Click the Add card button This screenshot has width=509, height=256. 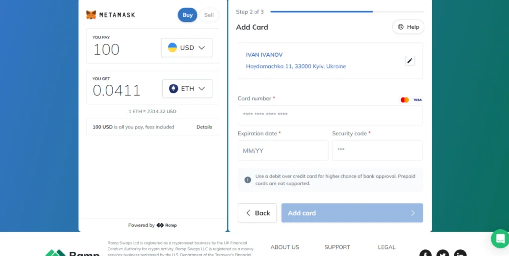click(x=352, y=213)
